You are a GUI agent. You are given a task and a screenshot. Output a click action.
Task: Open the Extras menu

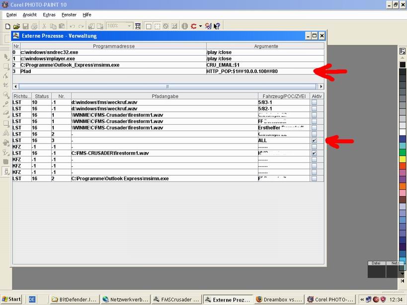49,15
